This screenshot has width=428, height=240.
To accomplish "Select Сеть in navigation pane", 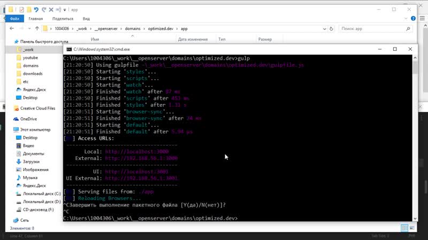I will 24,220.
